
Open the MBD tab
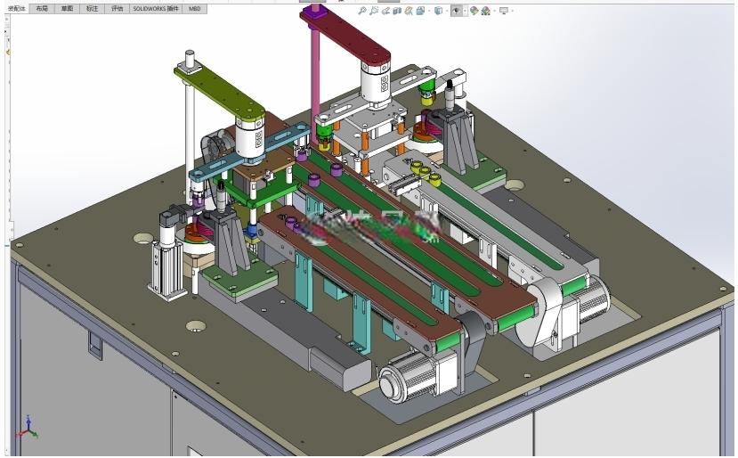(x=194, y=9)
